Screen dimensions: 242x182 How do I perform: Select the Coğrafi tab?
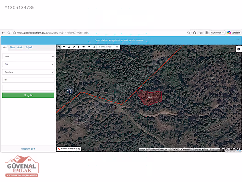click(x=29, y=47)
